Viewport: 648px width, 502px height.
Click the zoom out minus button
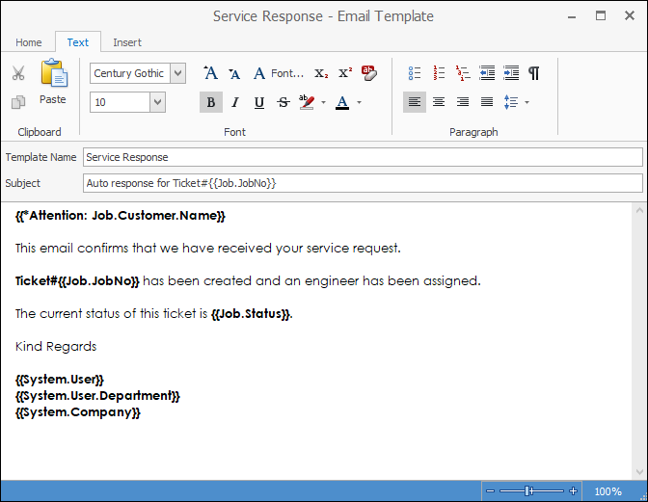coord(490,490)
